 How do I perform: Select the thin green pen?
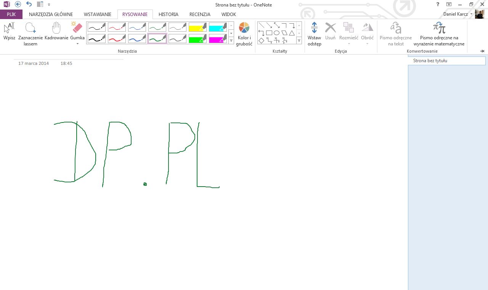tap(157, 27)
